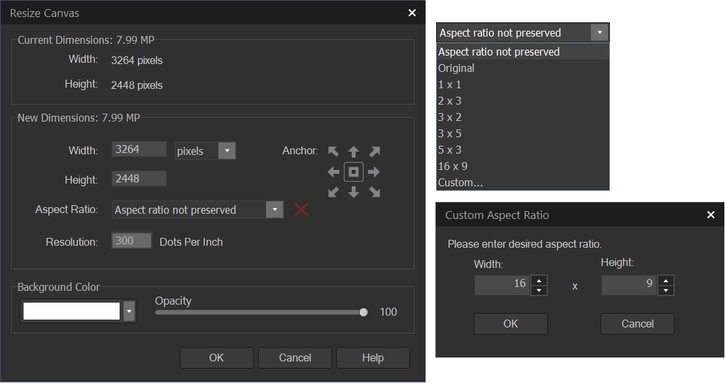This screenshot has width=725, height=383.
Task: Set anchor to bottom-center arrow
Action: coord(354,192)
